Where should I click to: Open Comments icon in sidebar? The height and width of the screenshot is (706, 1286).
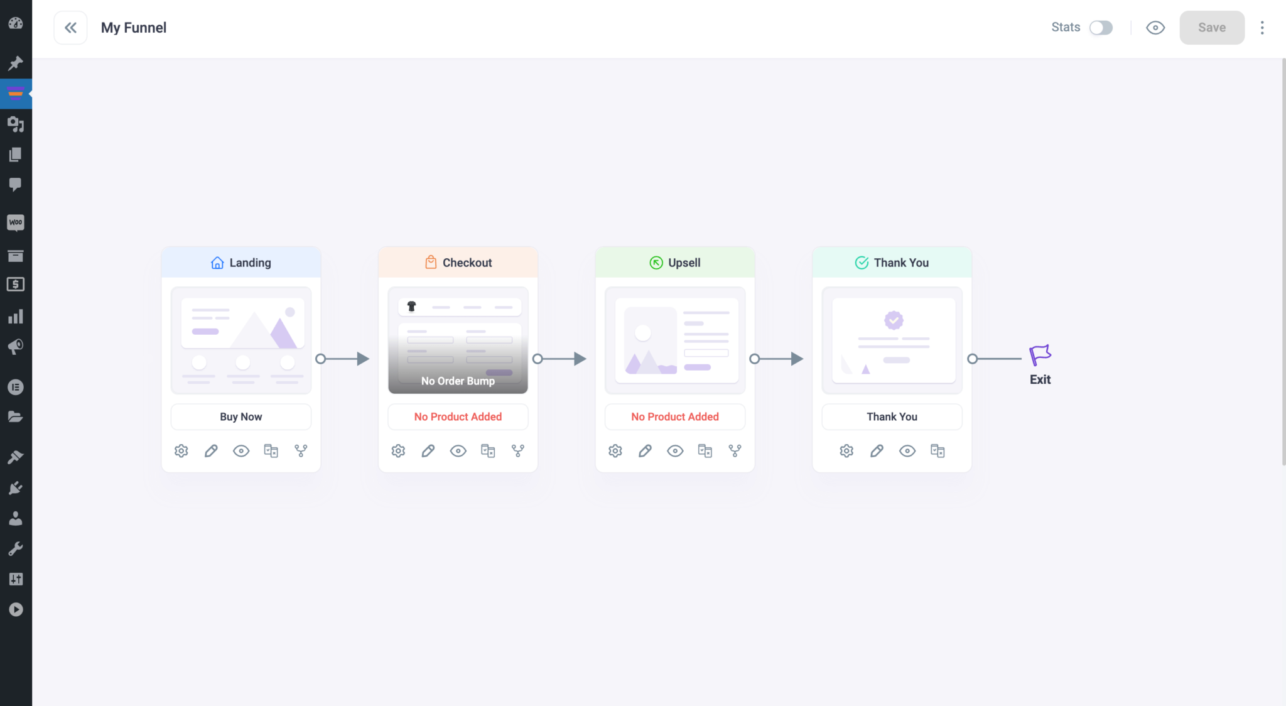coord(16,185)
